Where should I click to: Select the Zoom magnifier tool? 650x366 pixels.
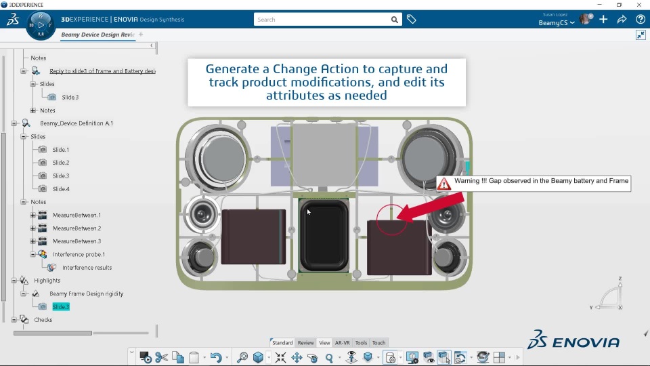click(329, 357)
